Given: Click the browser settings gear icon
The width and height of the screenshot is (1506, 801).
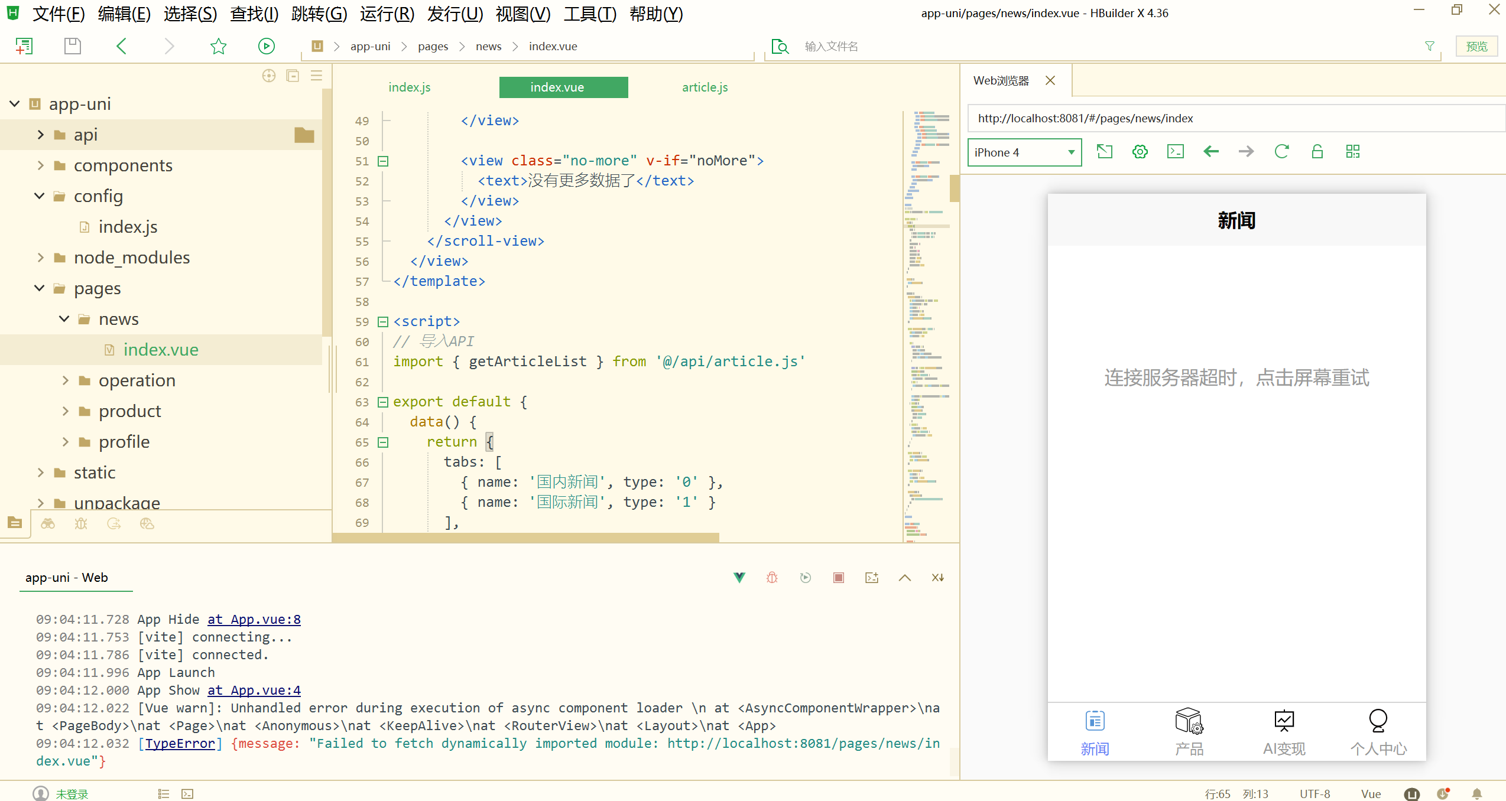Looking at the screenshot, I should (1140, 152).
